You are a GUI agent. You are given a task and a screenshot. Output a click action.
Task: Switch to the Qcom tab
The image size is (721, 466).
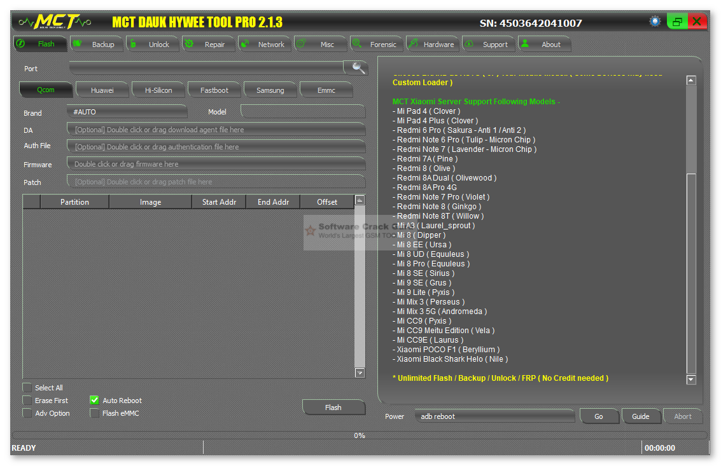click(46, 90)
